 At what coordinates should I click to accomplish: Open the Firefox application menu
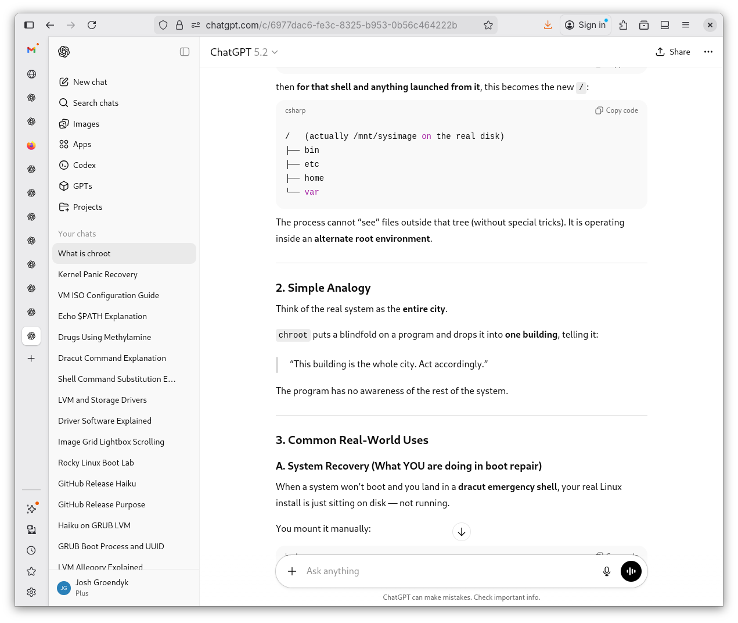[686, 25]
